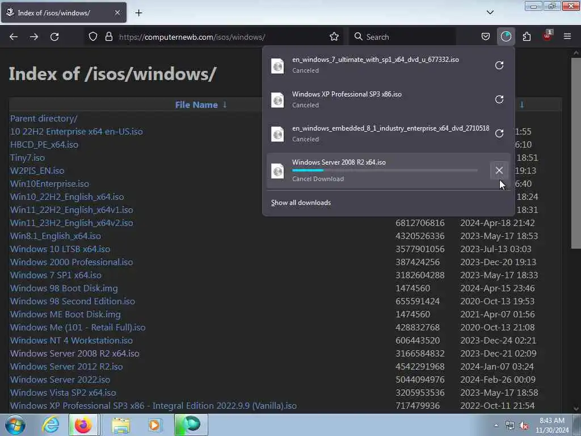Open Parent directory/ link
The width and height of the screenshot is (581, 436).
(x=44, y=118)
